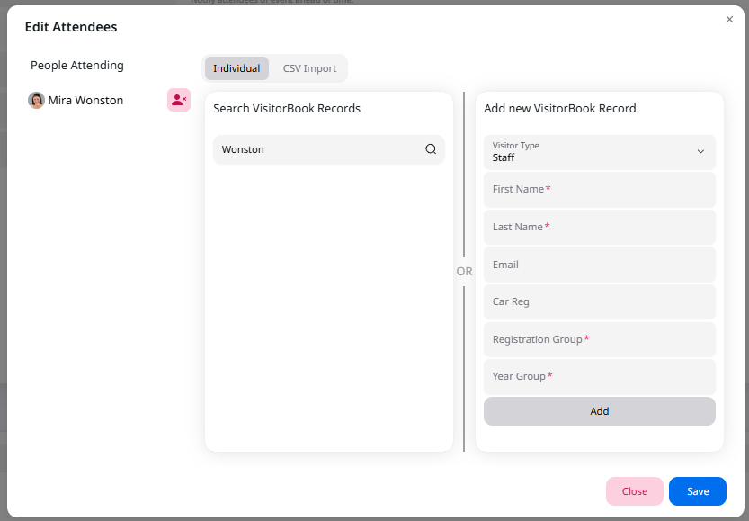The height and width of the screenshot is (521, 749).
Task: Click the pink Close button
Action: pos(634,491)
